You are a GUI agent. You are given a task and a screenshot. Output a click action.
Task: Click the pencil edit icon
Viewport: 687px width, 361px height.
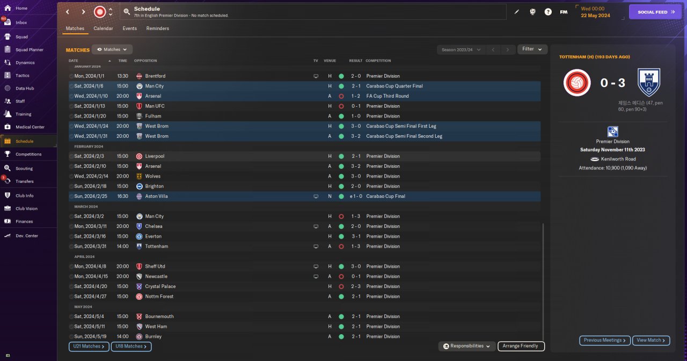pyautogui.click(x=517, y=12)
